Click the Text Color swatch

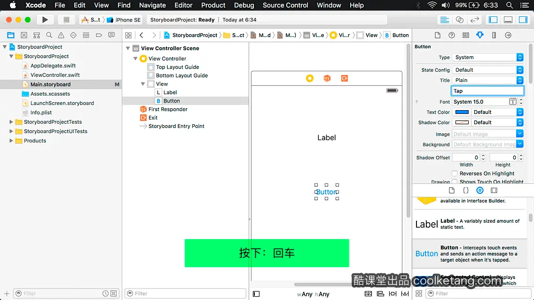pyautogui.click(x=462, y=112)
